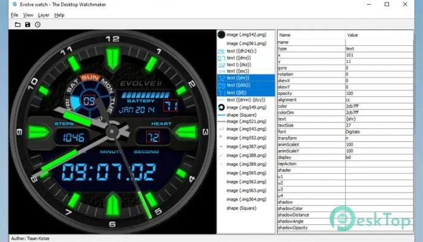Open the Layer menu
The width and height of the screenshot is (423, 242).
(44, 15)
